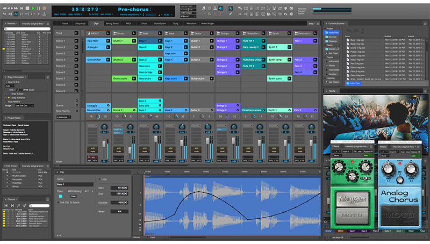Toggle the Loop checkbox in Clip editor
Viewport: 430px width, 244px height.
(99, 180)
